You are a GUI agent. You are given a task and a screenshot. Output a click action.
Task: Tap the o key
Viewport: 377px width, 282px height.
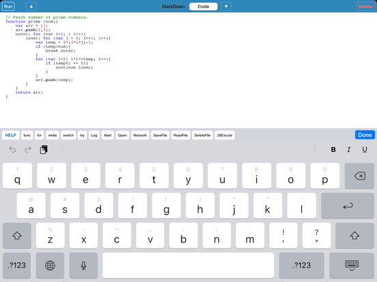(291, 176)
